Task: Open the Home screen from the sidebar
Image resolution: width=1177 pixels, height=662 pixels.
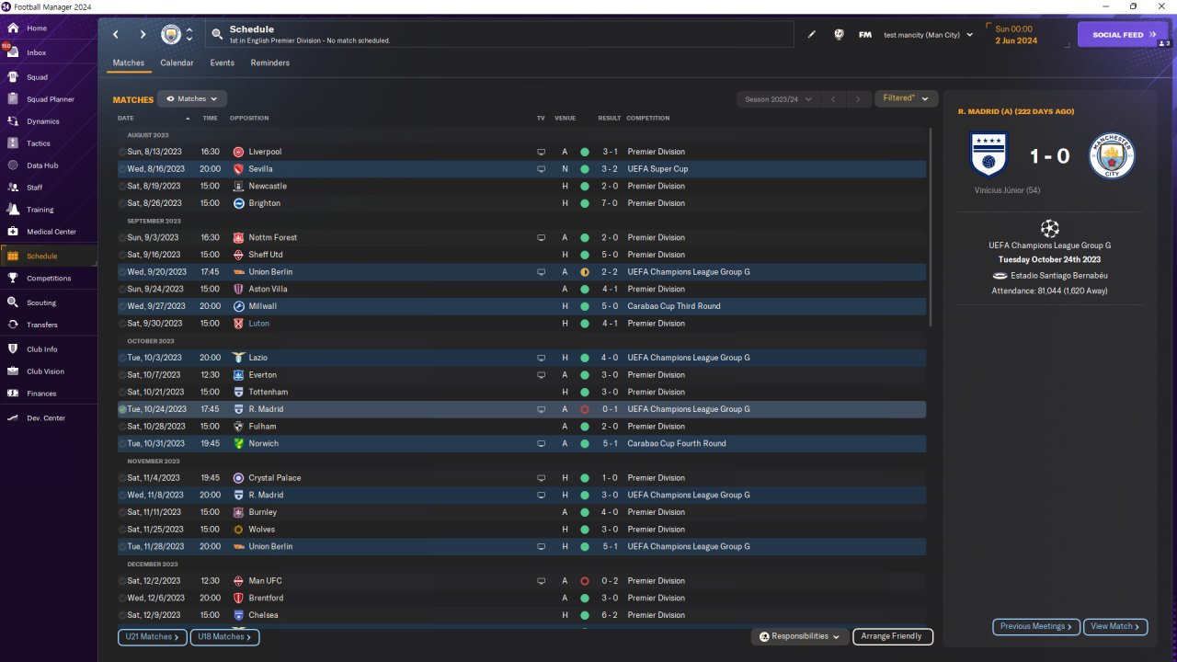Action: coord(37,29)
